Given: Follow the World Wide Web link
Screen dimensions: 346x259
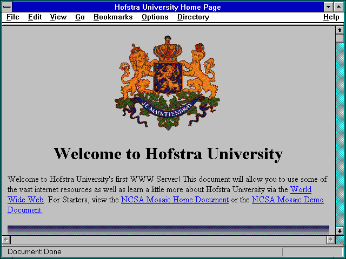Looking at the screenshot, I should [301, 189].
